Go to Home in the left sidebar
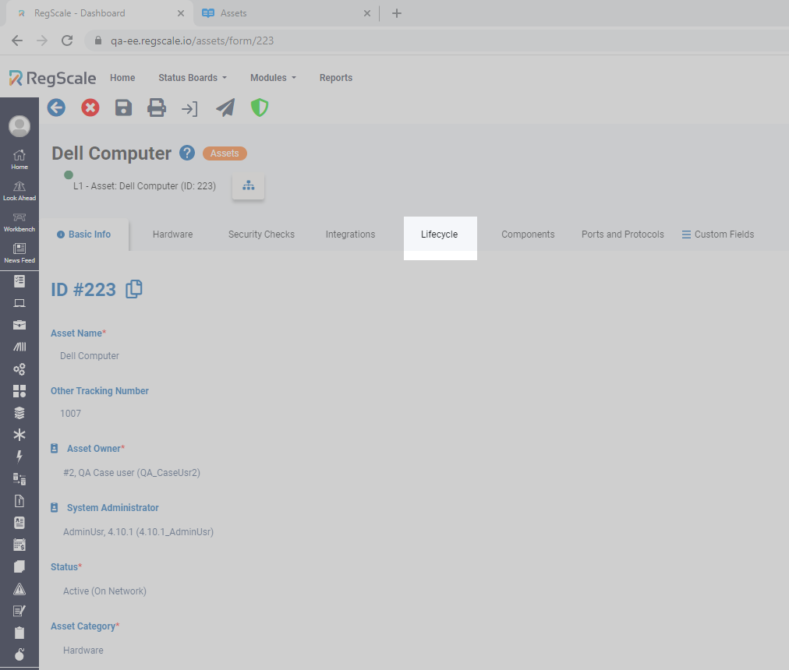Viewport: 789px width, 670px height. click(x=19, y=160)
